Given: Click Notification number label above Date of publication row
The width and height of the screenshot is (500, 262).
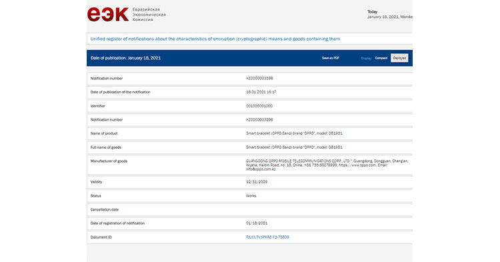Looking at the screenshot, I should [x=107, y=79].
